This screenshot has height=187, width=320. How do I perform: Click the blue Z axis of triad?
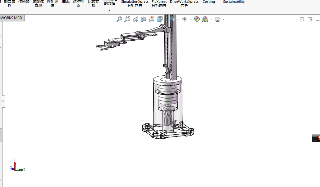(12, 168)
